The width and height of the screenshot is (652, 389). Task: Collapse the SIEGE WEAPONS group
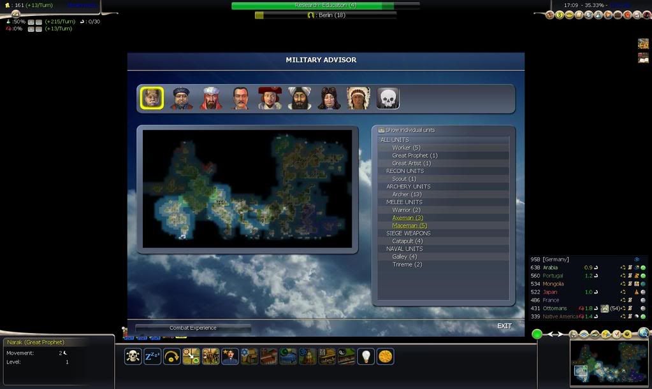pyautogui.click(x=409, y=233)
